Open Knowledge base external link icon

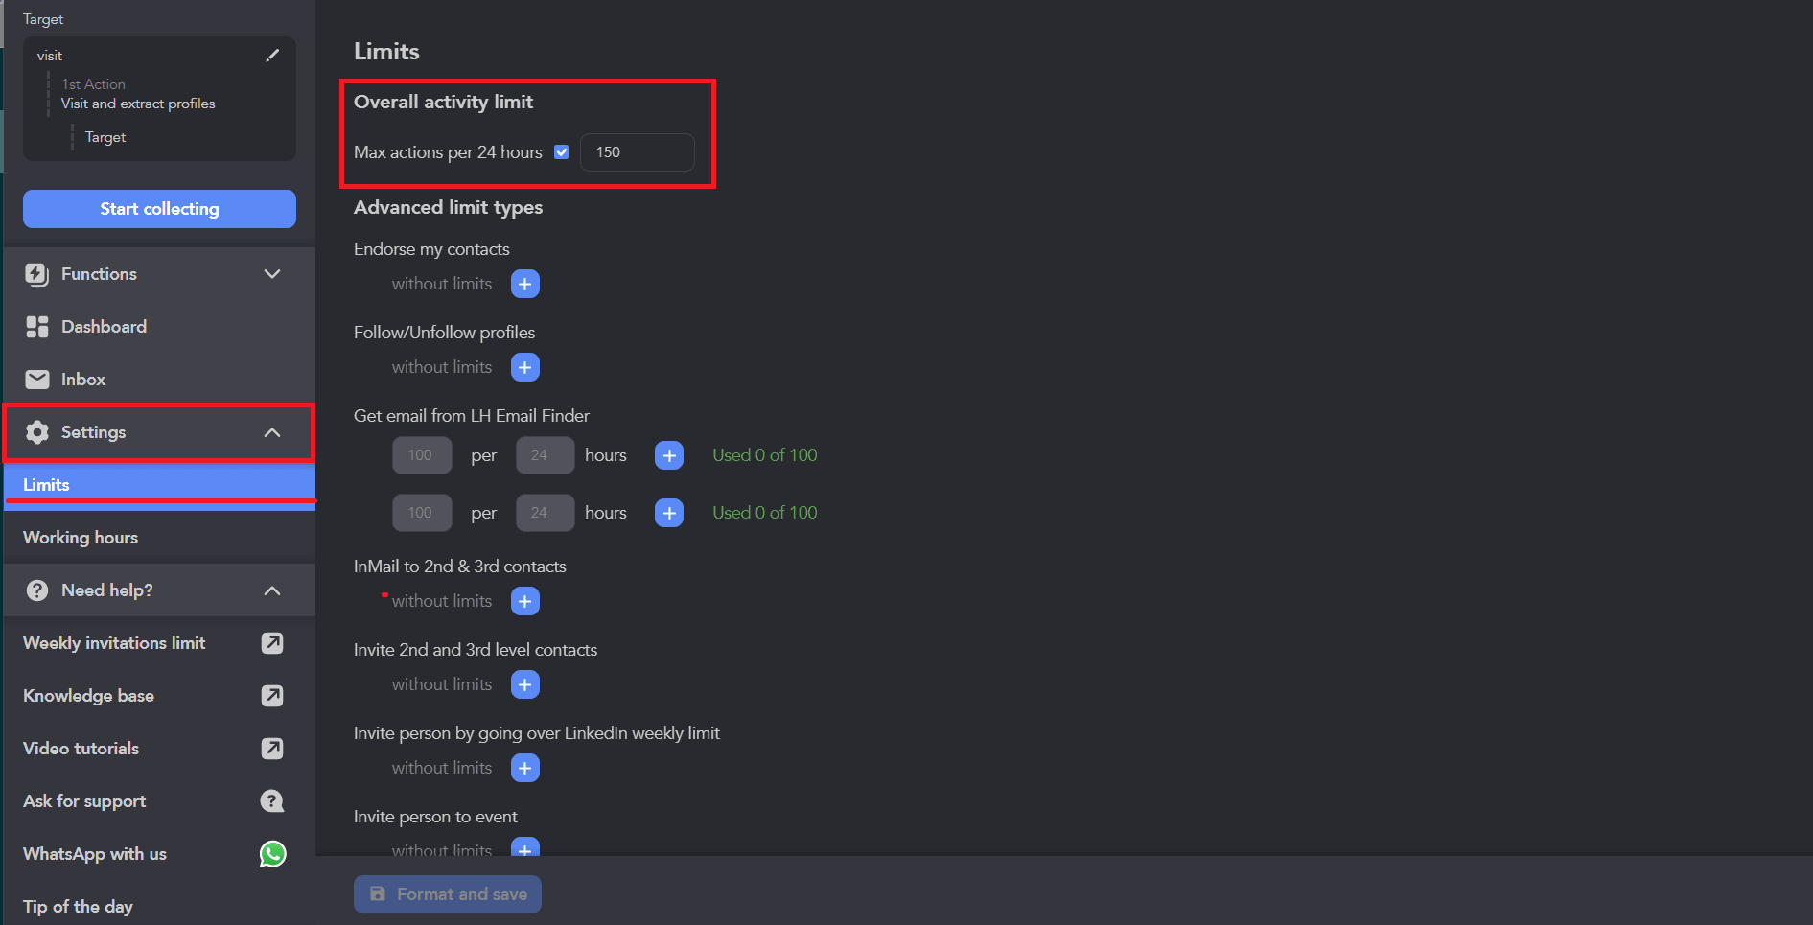tap(272, 696)
